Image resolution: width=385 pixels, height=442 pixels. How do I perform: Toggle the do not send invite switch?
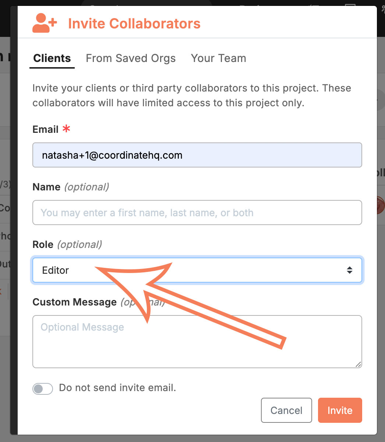tap(42, 389)
